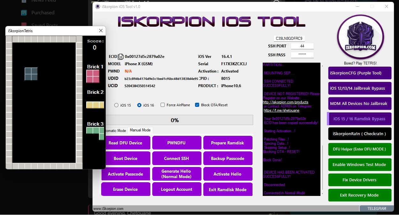
Task: Click the Prepare Ramdisk button
Action: pos(228,143)
